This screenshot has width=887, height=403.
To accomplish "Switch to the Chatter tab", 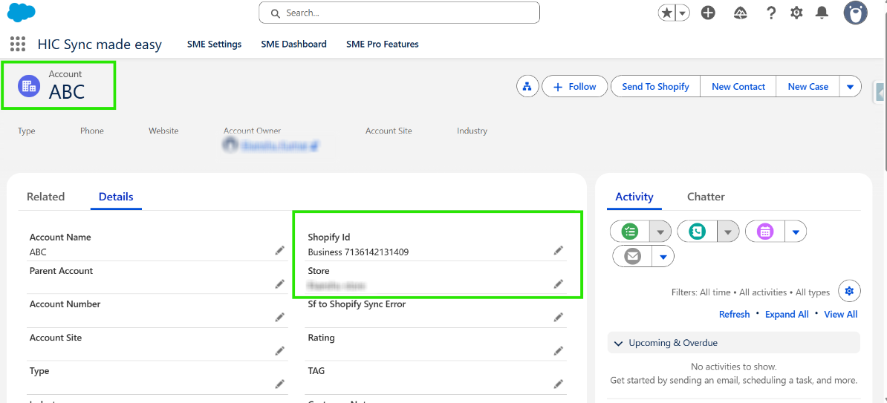I will click(706, 197).
